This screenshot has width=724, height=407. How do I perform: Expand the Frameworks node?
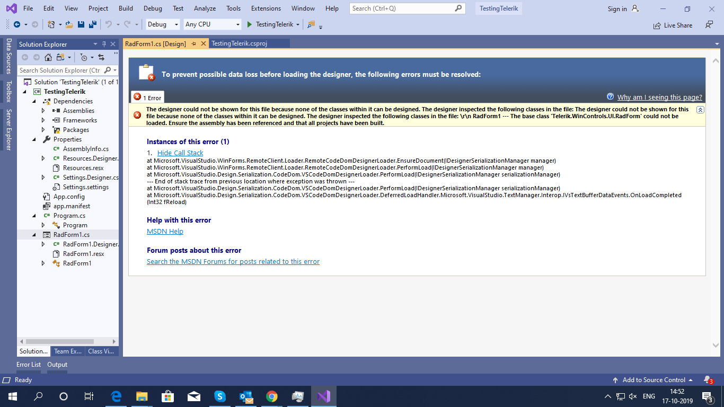(44, 120)
